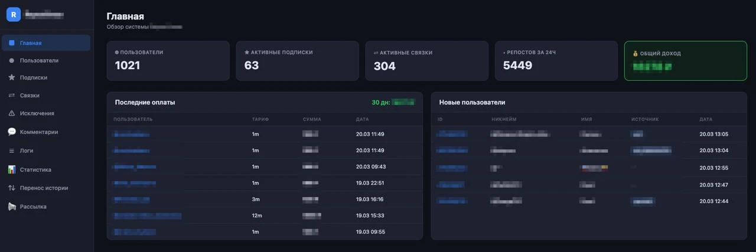Open the Пользователи count card showing 1021
Screen dimensions: 756x252
click(168, 61)
